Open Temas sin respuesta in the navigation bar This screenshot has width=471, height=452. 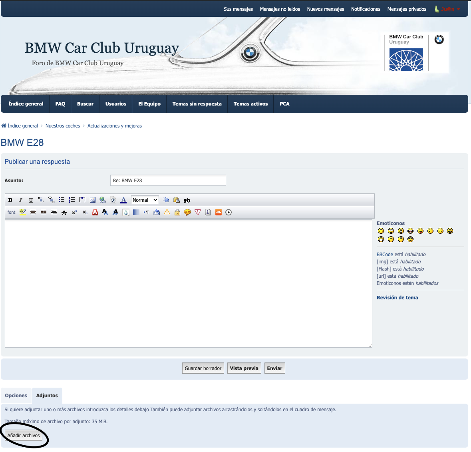pyautogui.click(x=197, y=104)
